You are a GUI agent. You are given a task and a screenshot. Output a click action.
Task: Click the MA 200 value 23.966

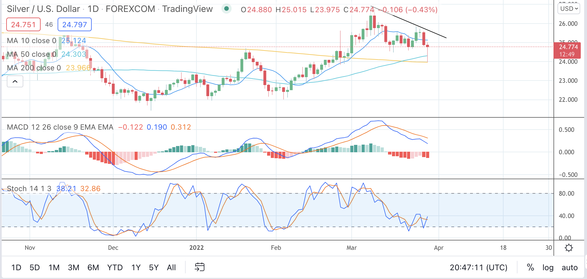click(78, 68)
